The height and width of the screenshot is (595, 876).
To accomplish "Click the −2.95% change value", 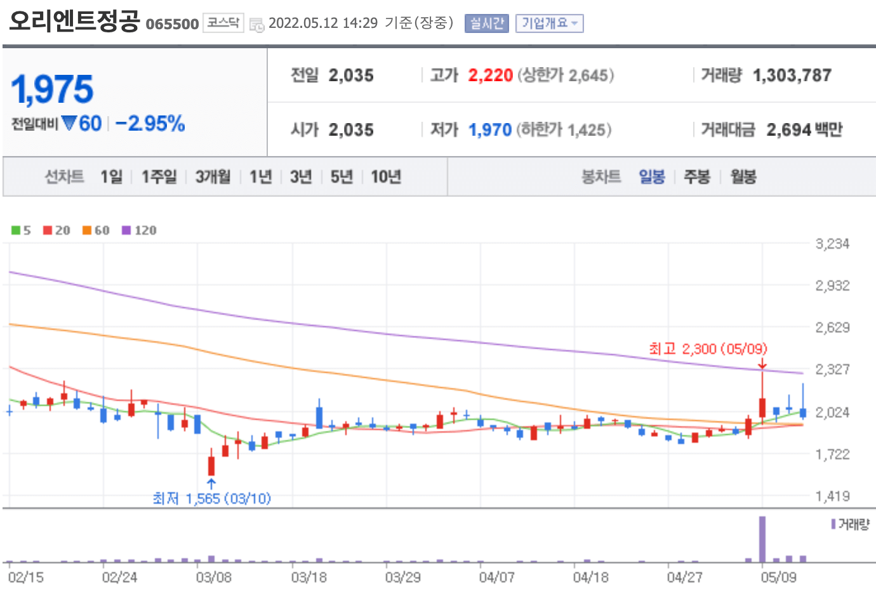I will 150,123.
